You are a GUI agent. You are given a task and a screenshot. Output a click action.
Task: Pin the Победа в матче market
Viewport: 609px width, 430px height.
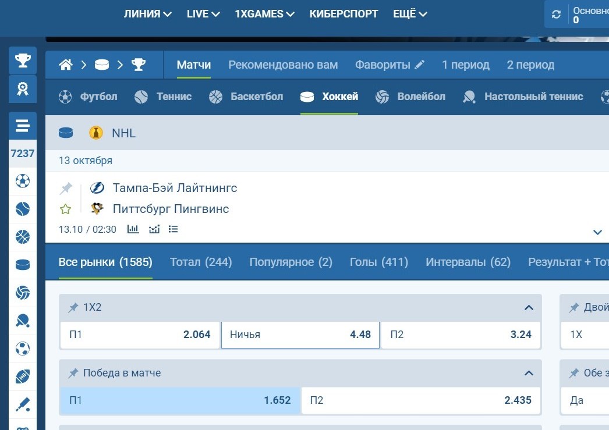point(73,373)
